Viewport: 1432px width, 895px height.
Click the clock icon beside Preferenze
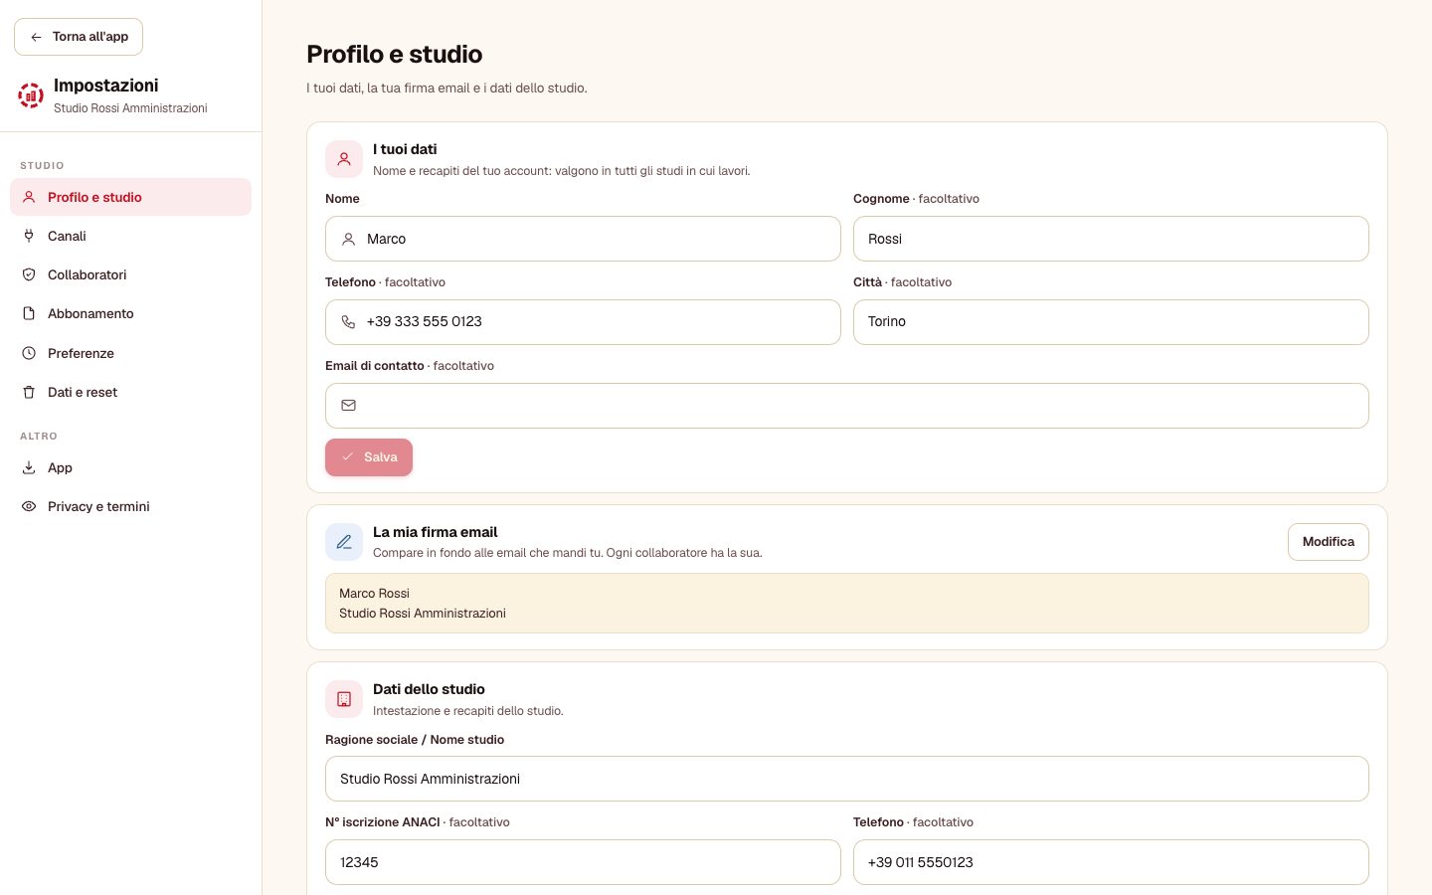tap(29, 353)
